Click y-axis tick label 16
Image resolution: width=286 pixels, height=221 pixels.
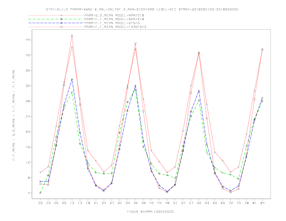click(27, 147)
